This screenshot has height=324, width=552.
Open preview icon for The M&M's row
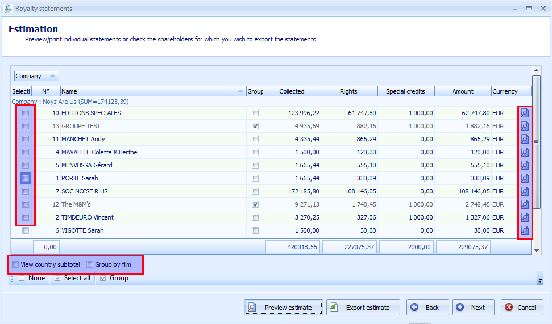(525, 204)
